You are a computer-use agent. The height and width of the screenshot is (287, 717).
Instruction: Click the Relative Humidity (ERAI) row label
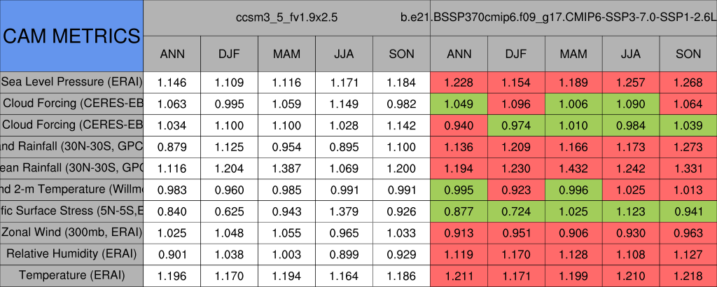tap(71, 253)
